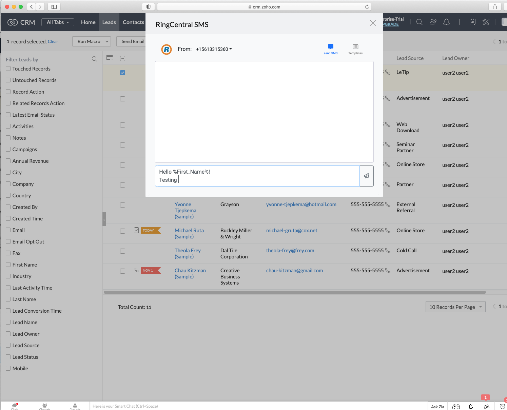Click the send SMS icon in RingCentral dialog

[x=330, y=48]
